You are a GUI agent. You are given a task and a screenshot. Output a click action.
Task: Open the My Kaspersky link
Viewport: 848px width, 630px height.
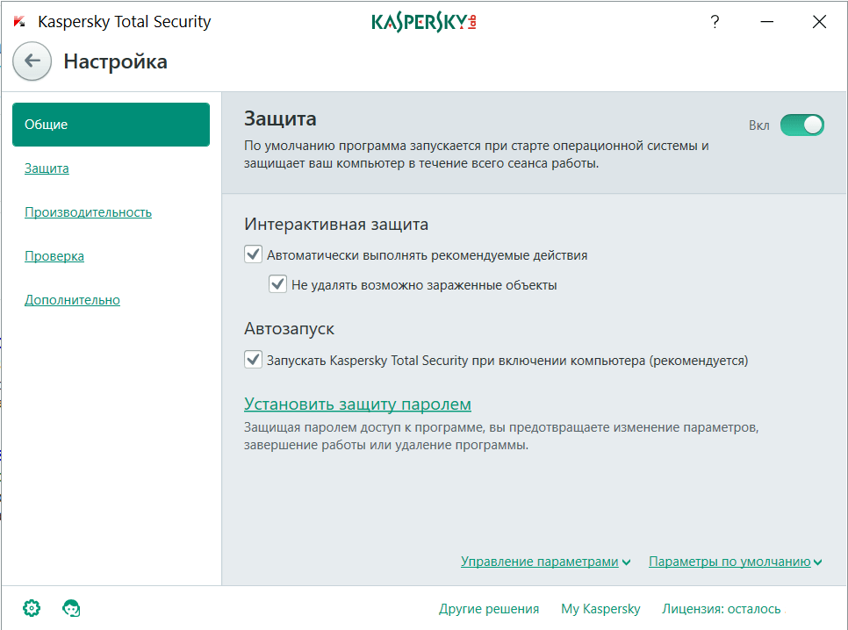coord(600,608)
